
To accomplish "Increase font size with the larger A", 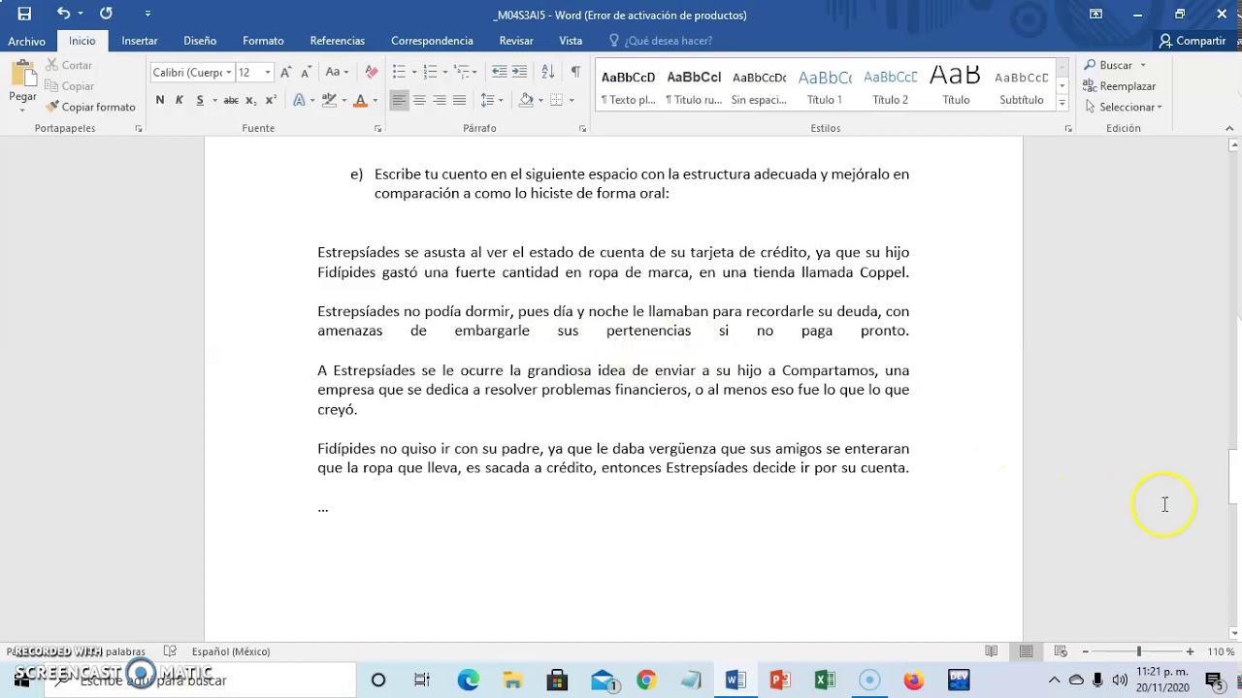I will 285,73.
